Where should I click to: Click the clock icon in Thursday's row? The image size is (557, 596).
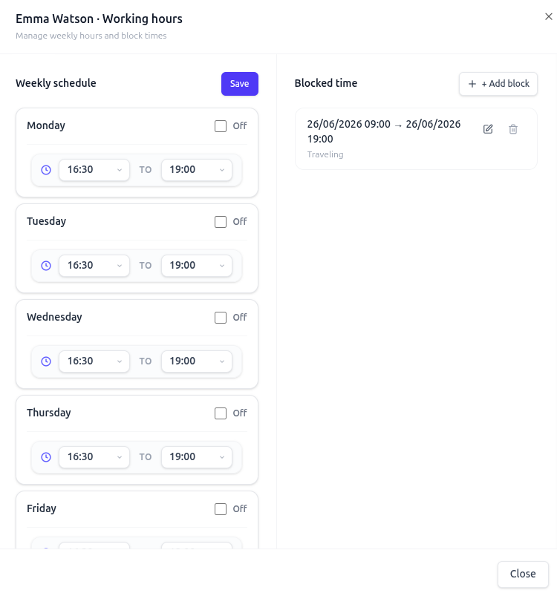(x=46, y=457)
